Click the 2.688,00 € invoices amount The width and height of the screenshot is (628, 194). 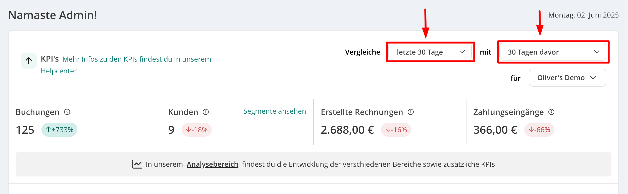pyautogui.click(x=347, y=130)
